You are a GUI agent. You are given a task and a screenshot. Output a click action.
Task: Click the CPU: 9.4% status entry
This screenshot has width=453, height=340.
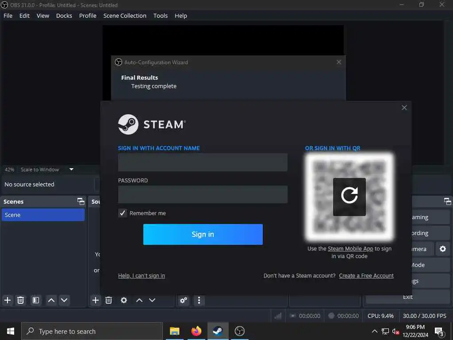tap(380, 316)
